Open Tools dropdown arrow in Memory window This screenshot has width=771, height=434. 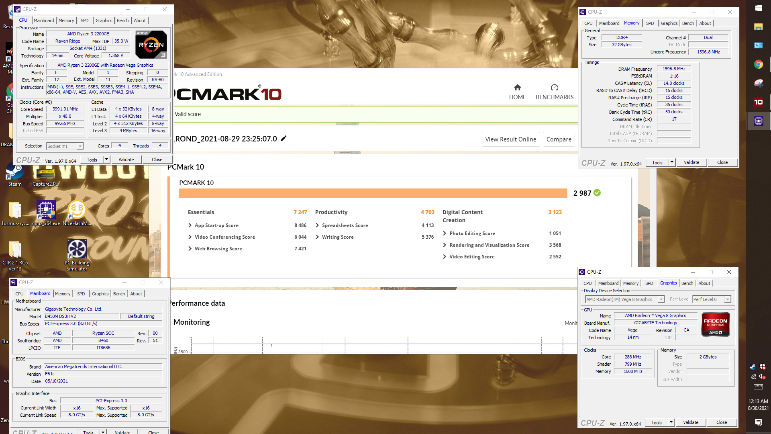(x=672, y=162)
